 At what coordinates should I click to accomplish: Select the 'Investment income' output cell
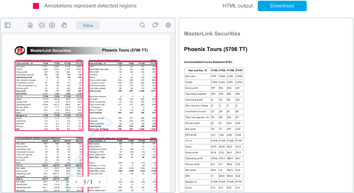(198, 111)
